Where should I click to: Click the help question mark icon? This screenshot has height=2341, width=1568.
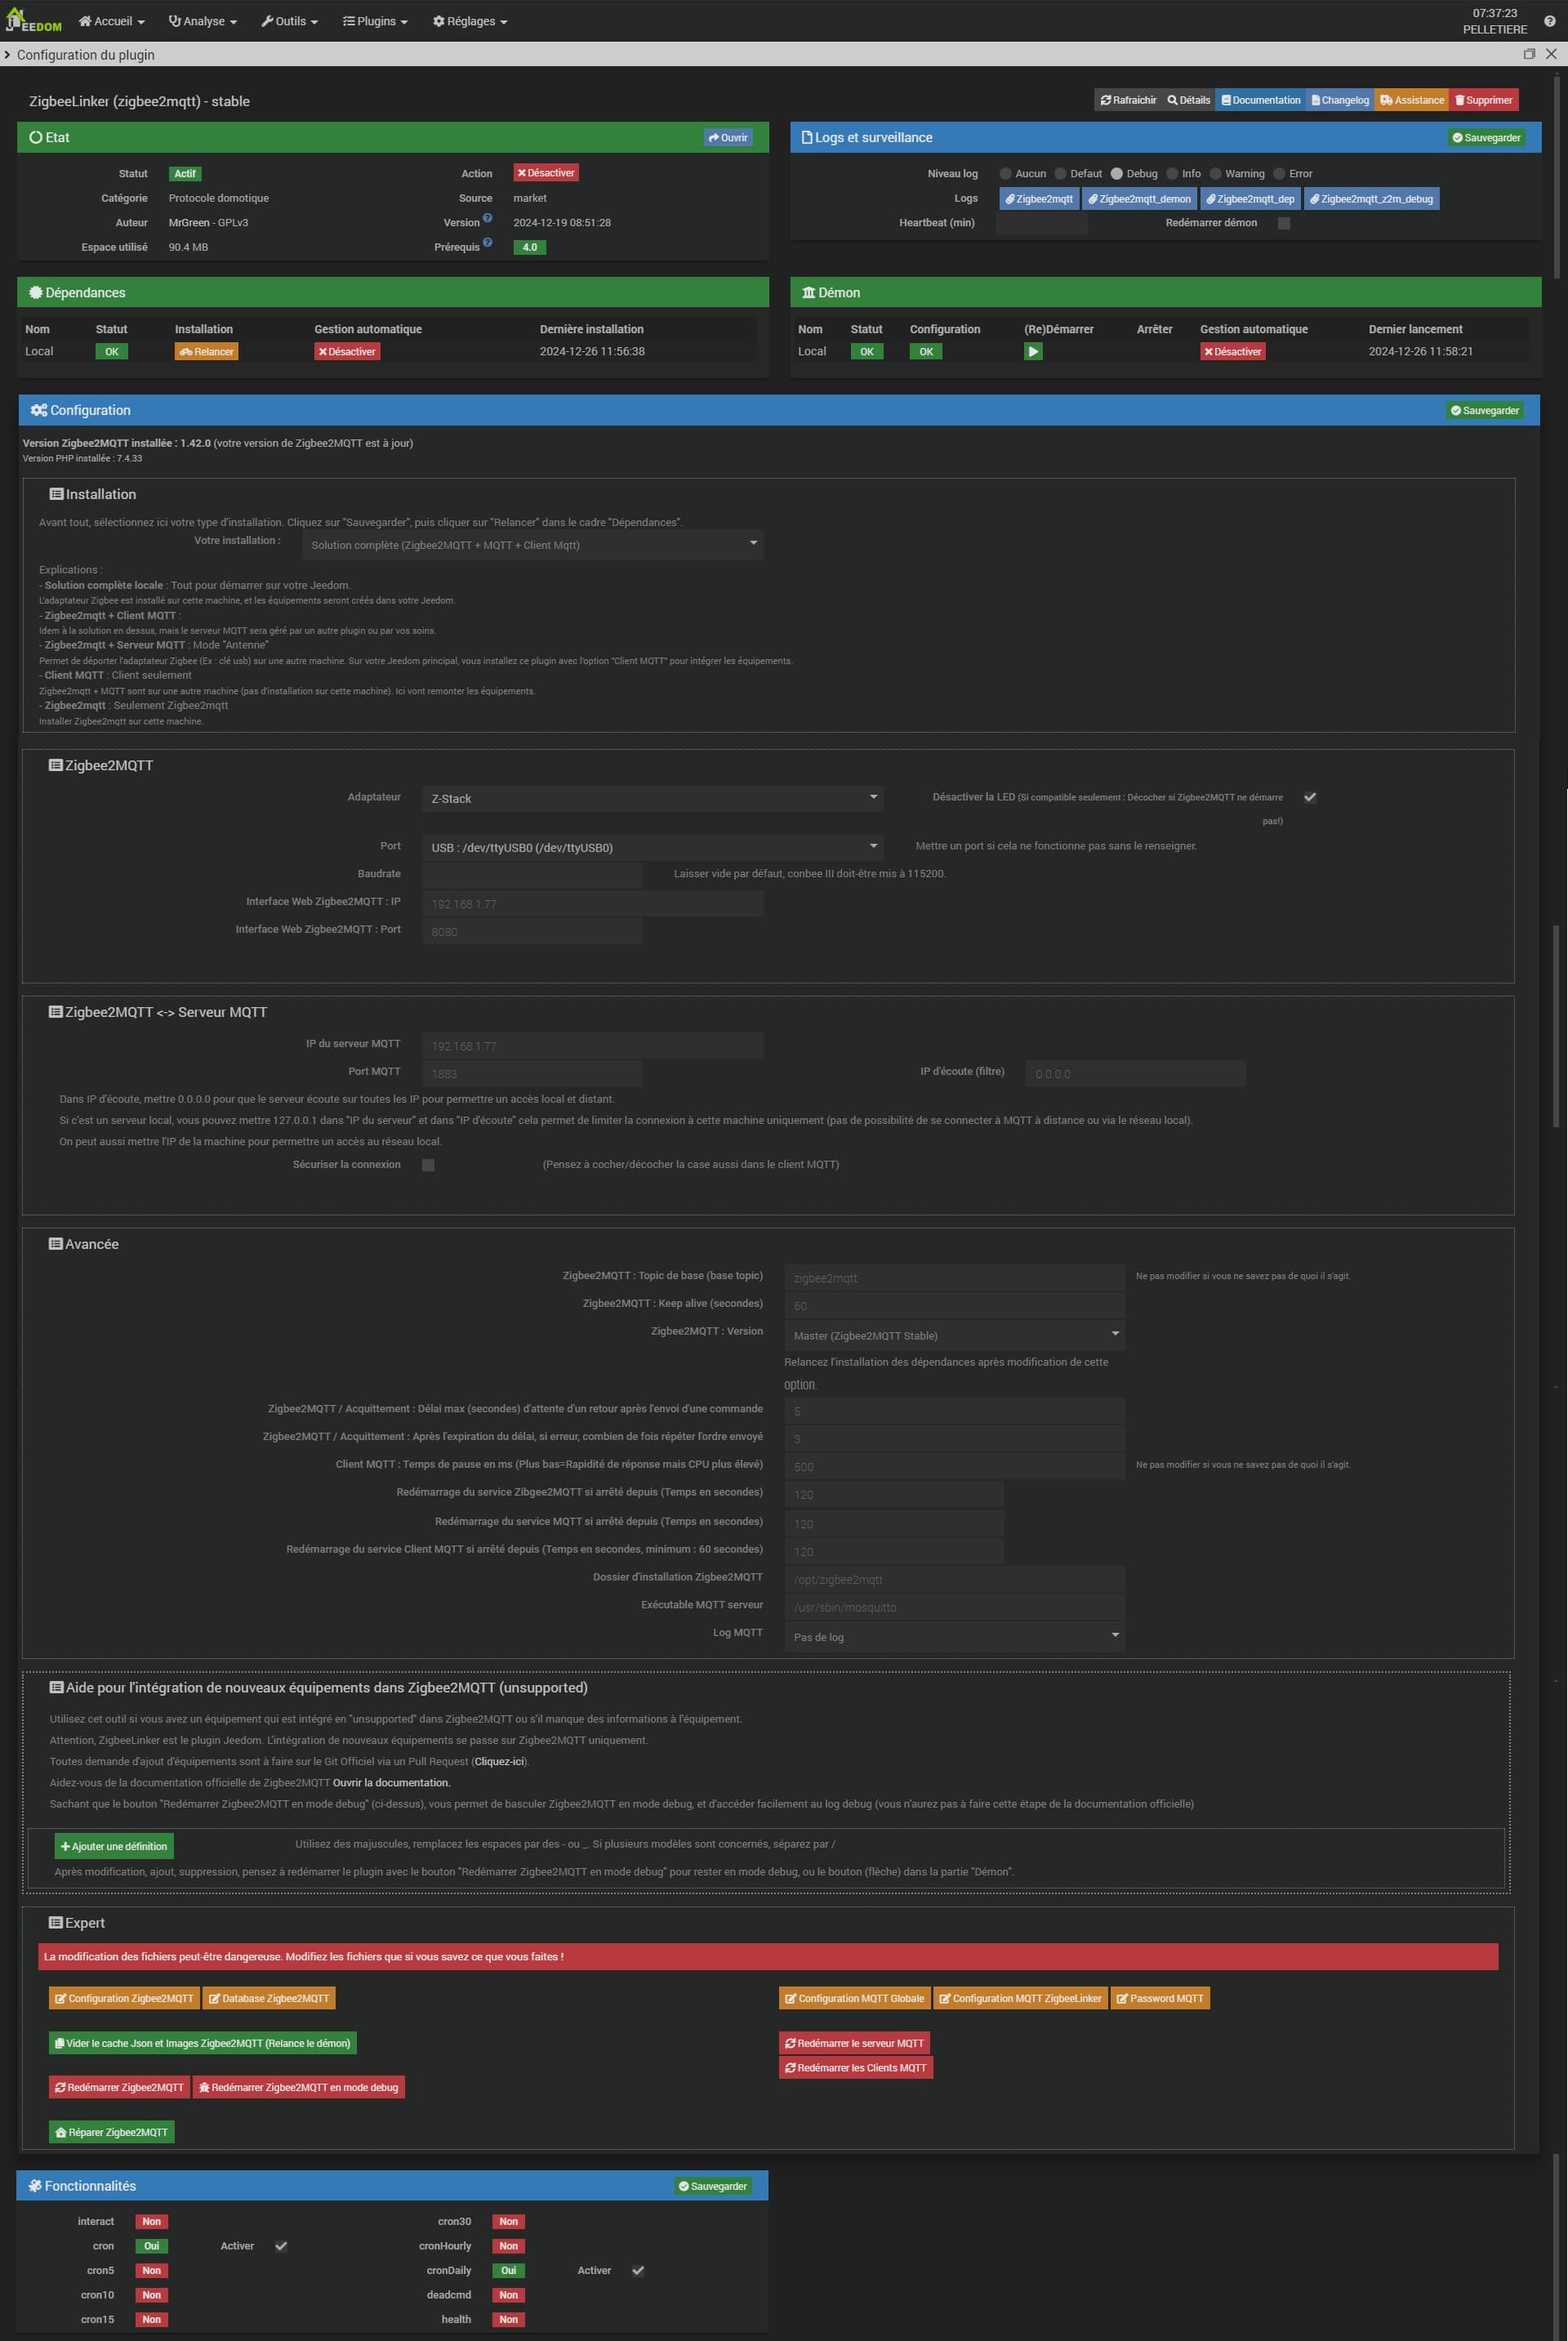point(1549,21)
